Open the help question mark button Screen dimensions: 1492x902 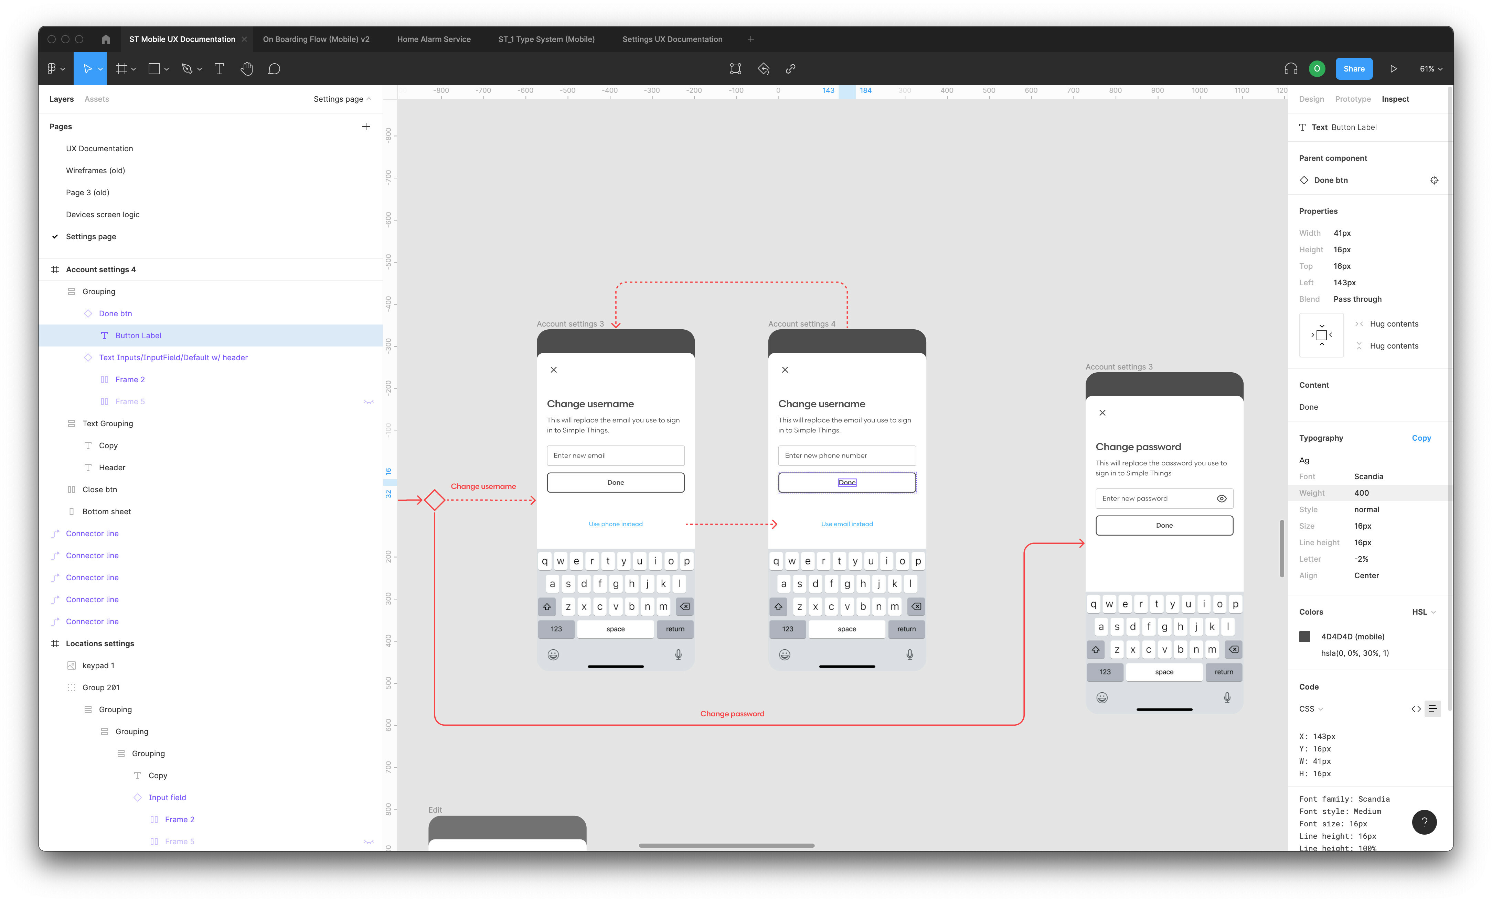1424,822
